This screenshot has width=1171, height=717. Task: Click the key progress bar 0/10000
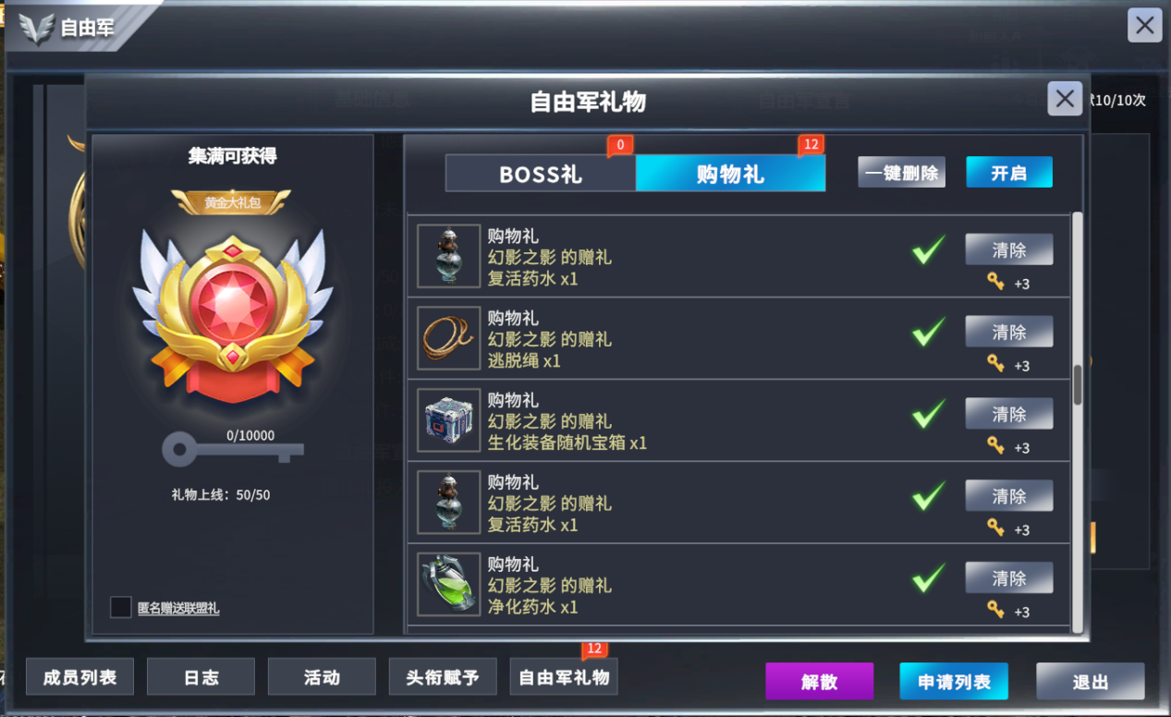(233, 450)
